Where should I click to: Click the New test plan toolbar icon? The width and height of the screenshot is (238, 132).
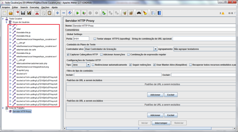click(4, 13)
